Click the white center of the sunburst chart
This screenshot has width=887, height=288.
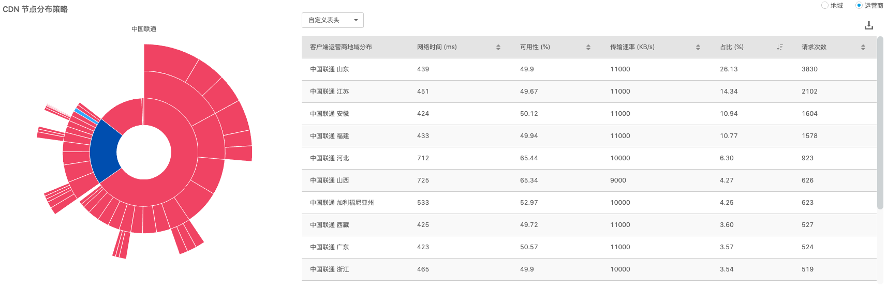coord(144,153)
